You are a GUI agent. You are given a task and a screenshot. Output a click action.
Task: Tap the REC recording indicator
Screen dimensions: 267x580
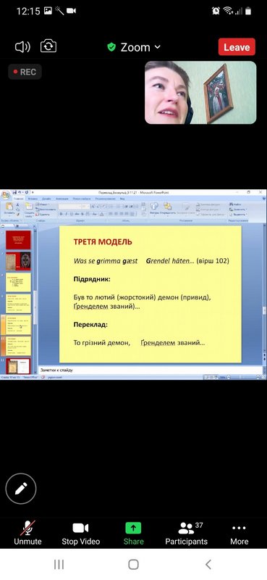pyautogui.click(x=25, y=72)
